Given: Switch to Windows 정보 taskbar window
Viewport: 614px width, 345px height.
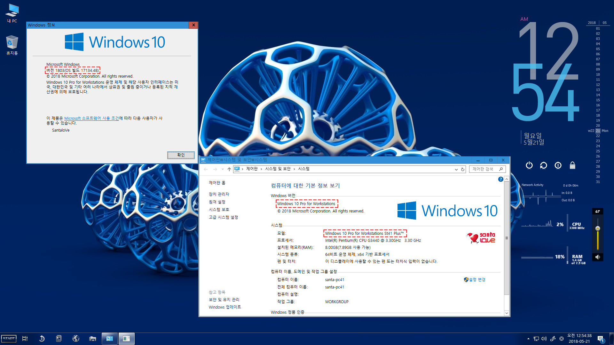Looking at the screenshot, I should (x=127, y=339).
